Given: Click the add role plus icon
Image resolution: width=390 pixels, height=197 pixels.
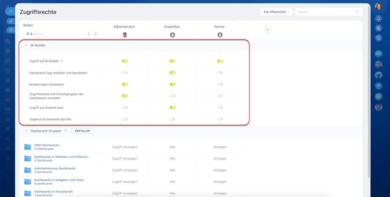Looking at the screenshot, I should 268,30.
